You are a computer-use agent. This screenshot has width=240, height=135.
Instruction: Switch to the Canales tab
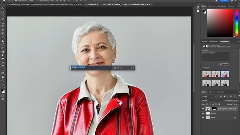click(211, 92)
